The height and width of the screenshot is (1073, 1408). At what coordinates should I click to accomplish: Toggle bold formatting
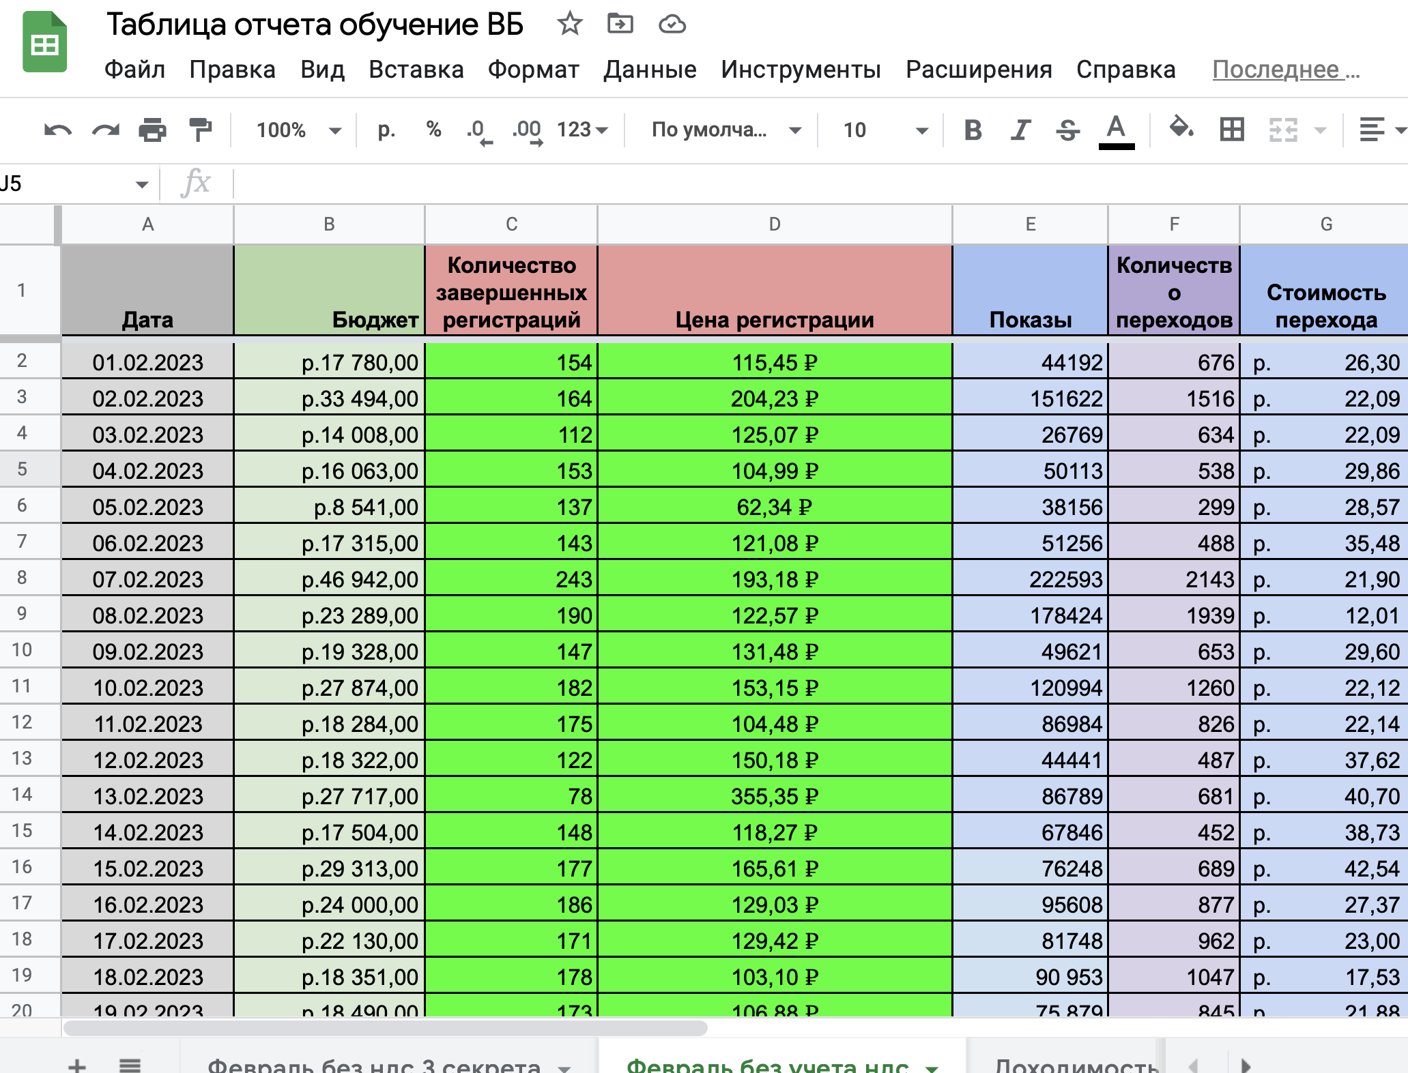coord(973,130)
